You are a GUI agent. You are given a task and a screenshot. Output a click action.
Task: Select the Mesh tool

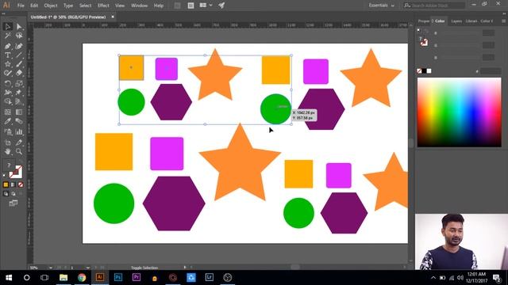coord(7,112)
